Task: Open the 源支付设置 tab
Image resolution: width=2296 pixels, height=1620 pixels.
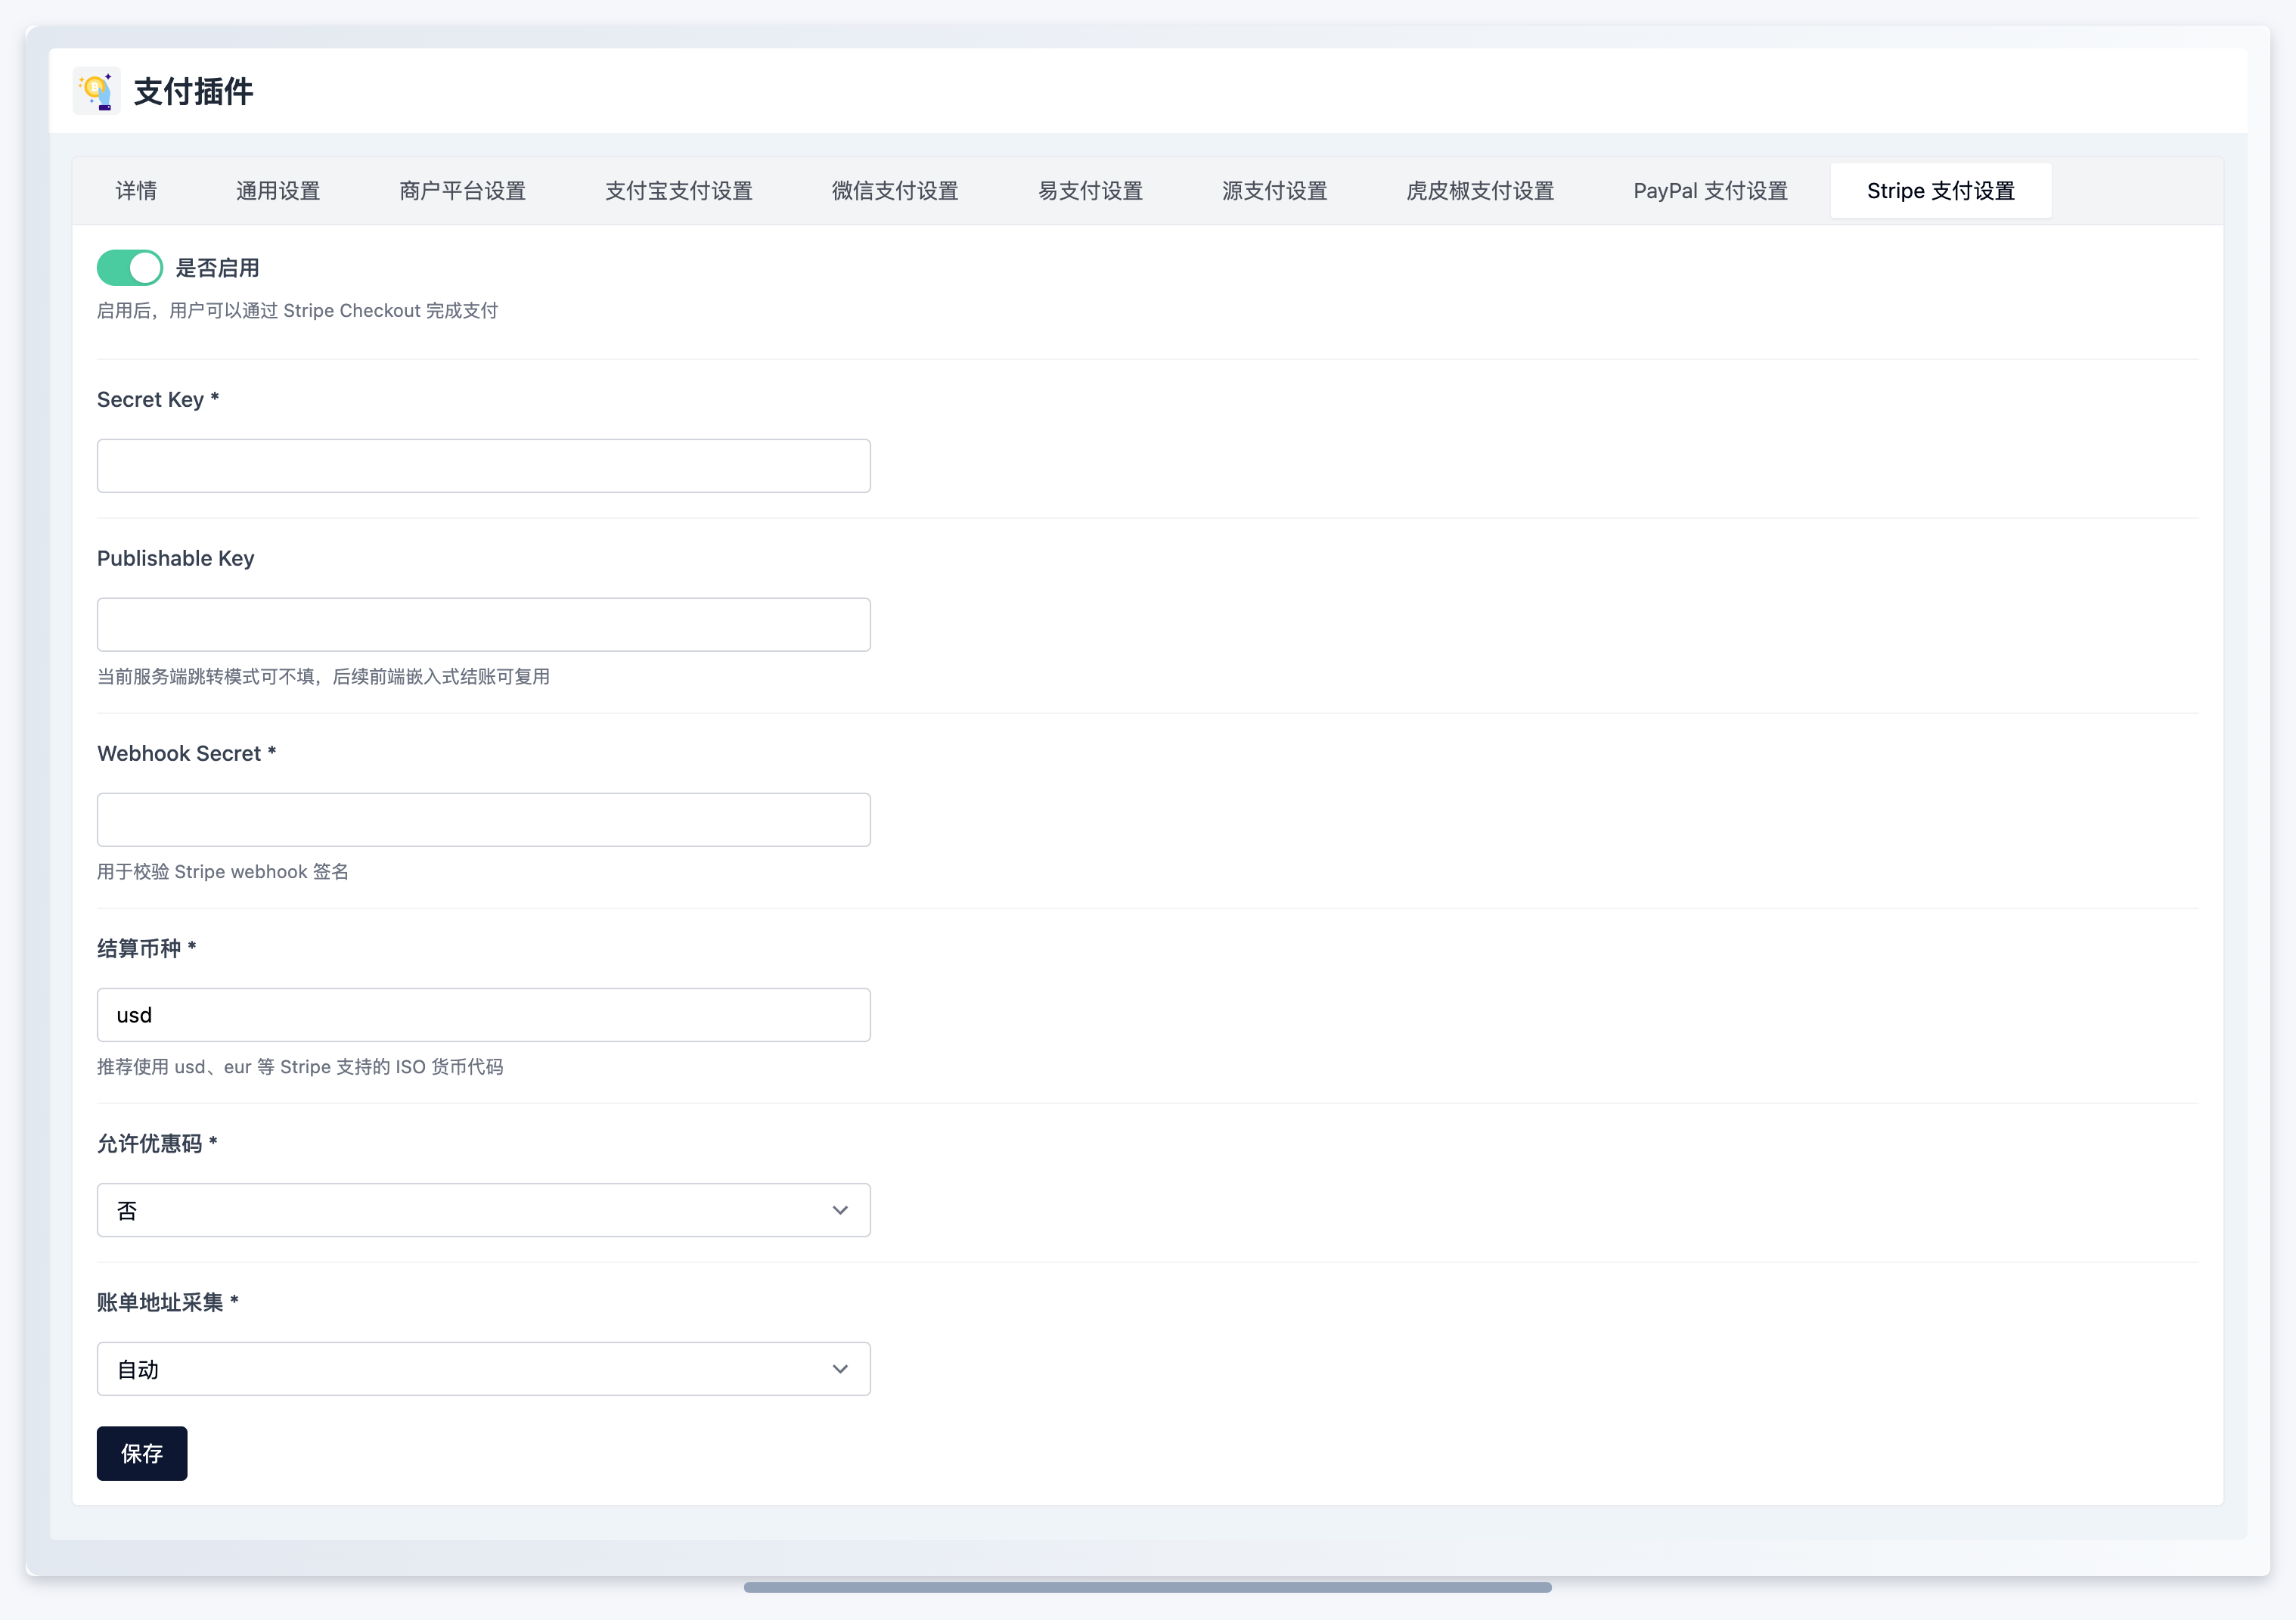Action: (x=1275, y=191)
